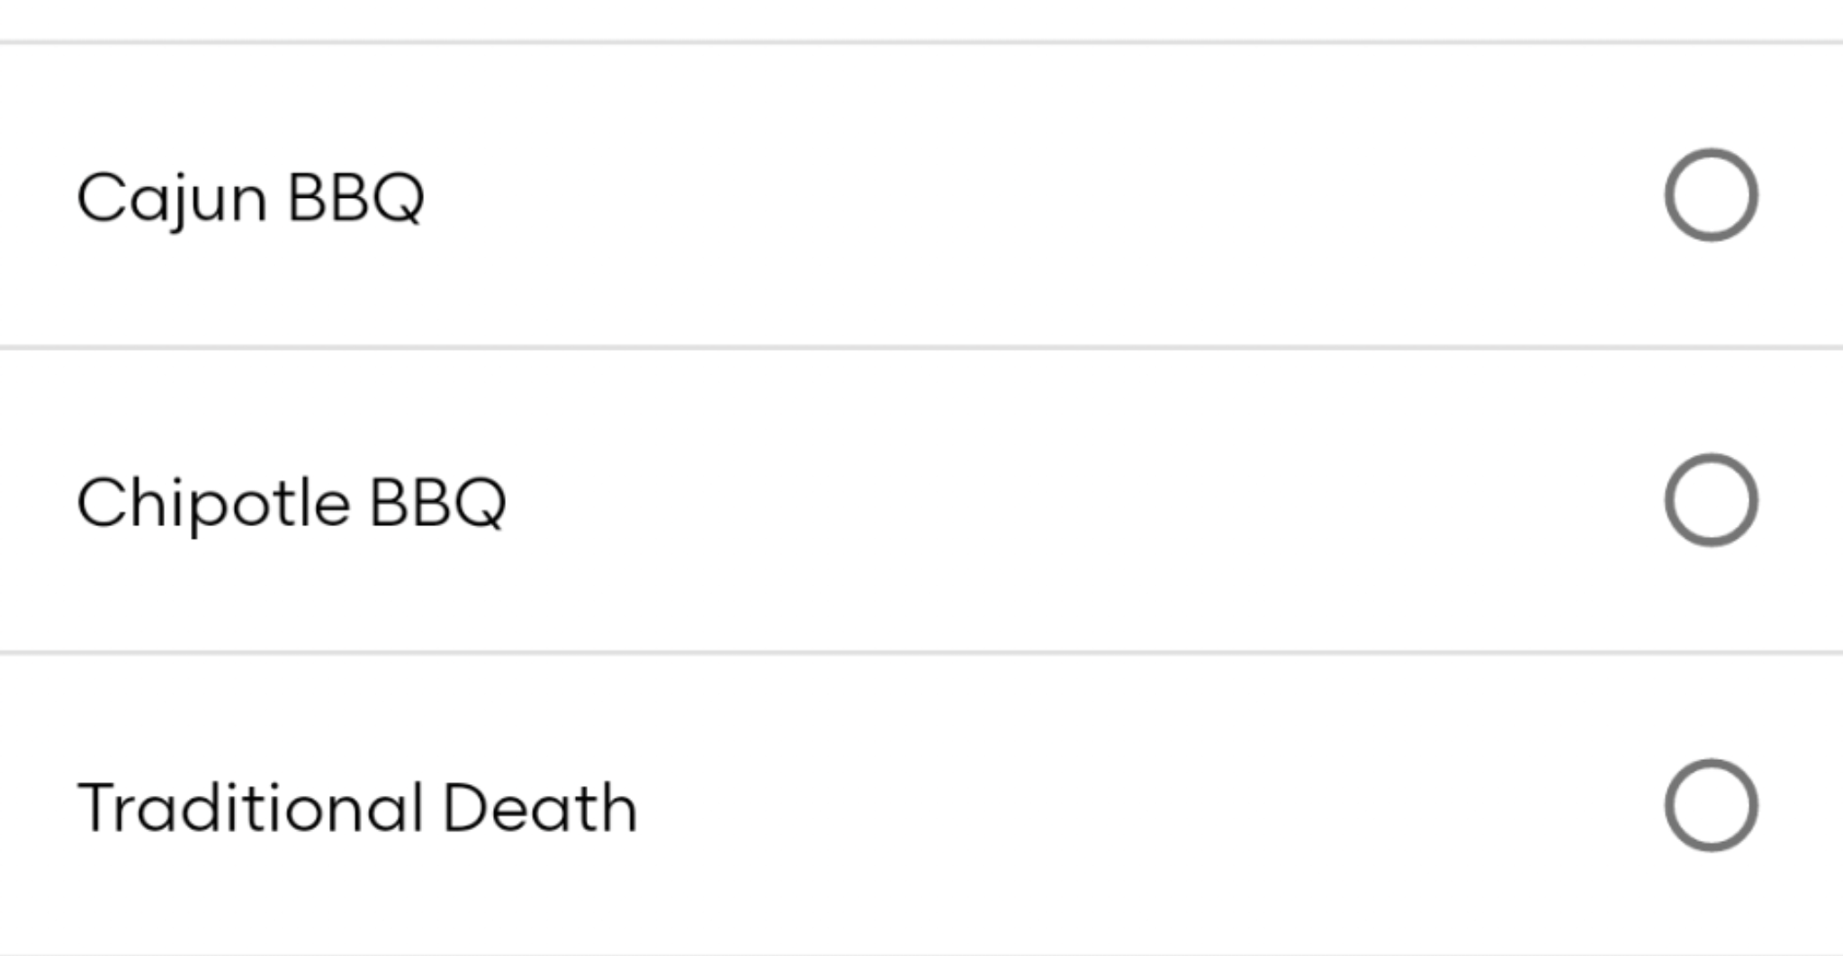Select the Chipotle BBQ radio button
1843x956 pixels.
tap(1711, 500)
